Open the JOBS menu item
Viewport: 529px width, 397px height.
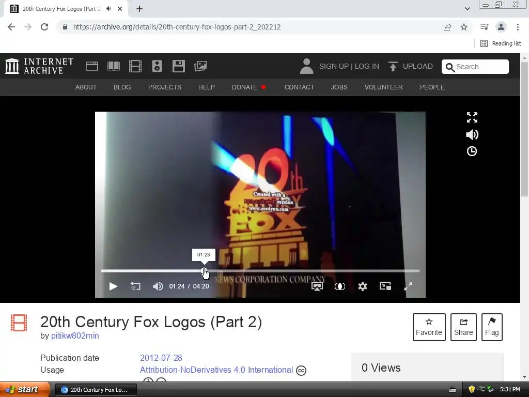click(x=339, y=87)
